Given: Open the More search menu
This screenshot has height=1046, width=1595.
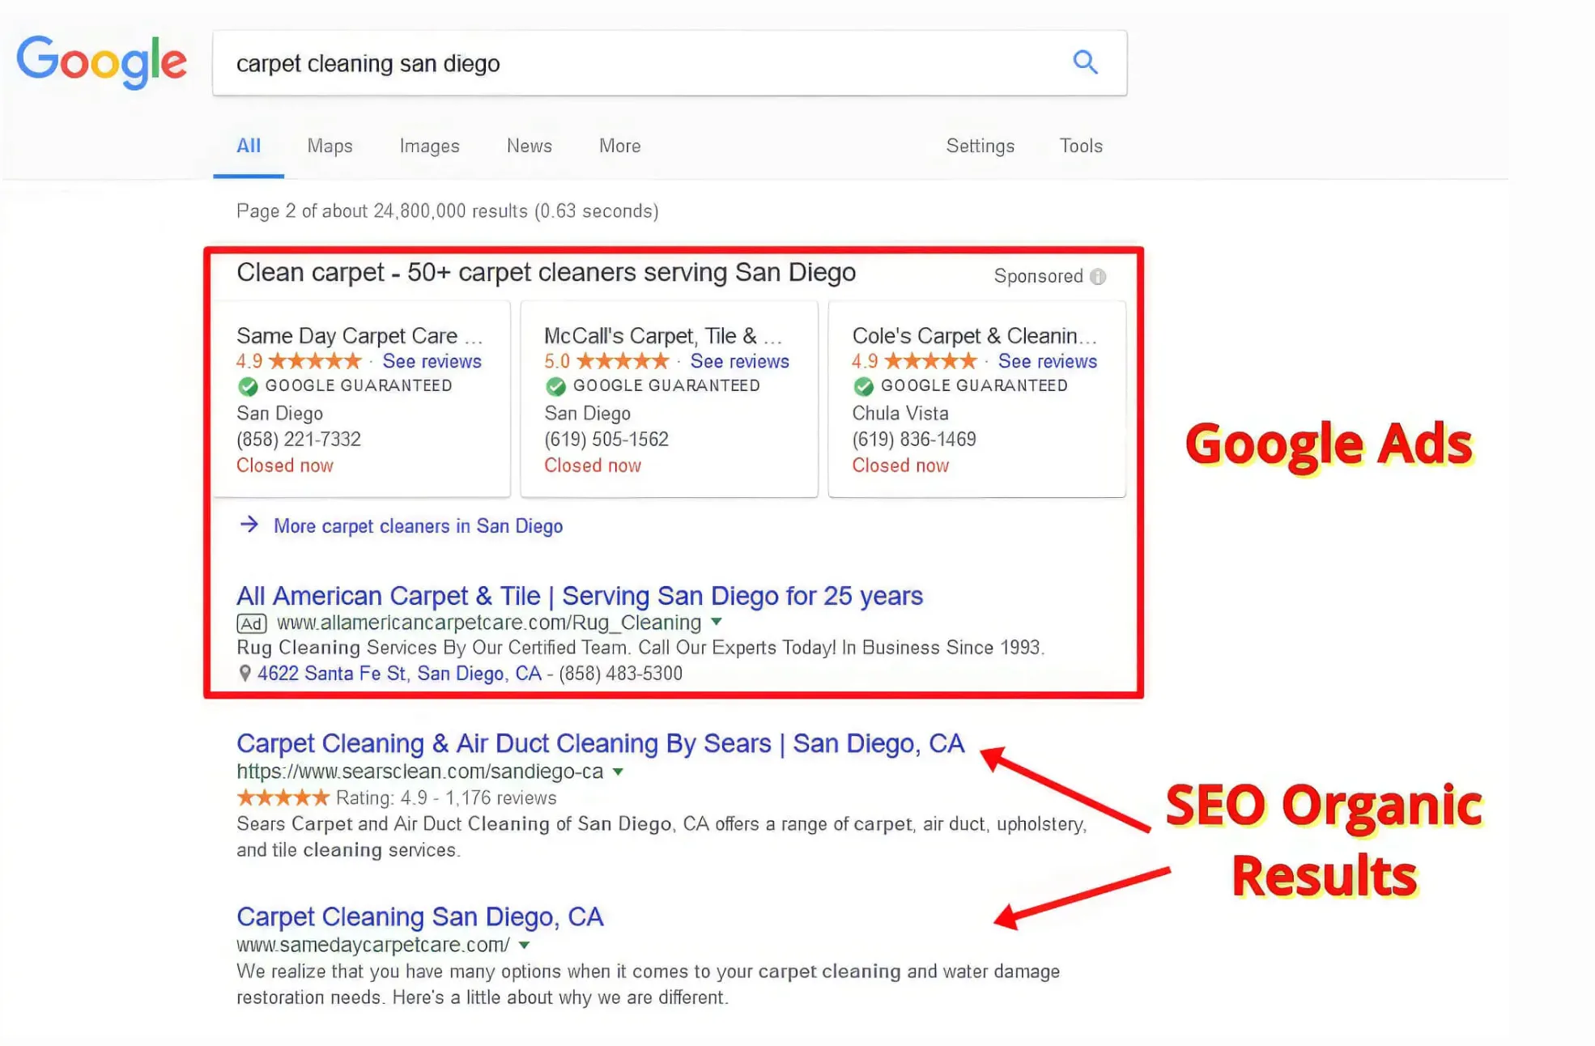Looking at the screenshot, I should pyautogui.click(x=619, y=146).
